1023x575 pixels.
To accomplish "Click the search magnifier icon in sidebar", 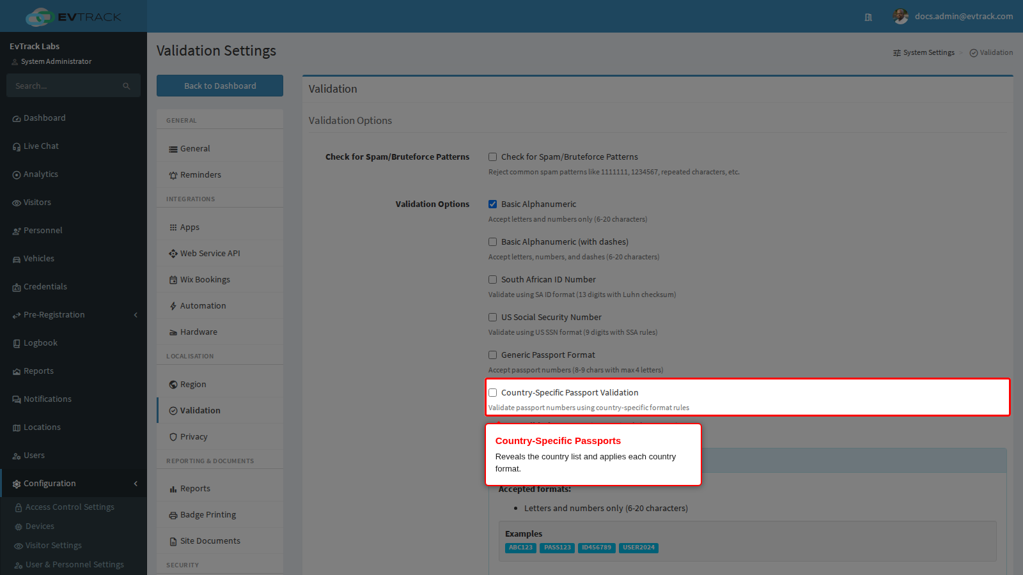I will pos(127,86).
